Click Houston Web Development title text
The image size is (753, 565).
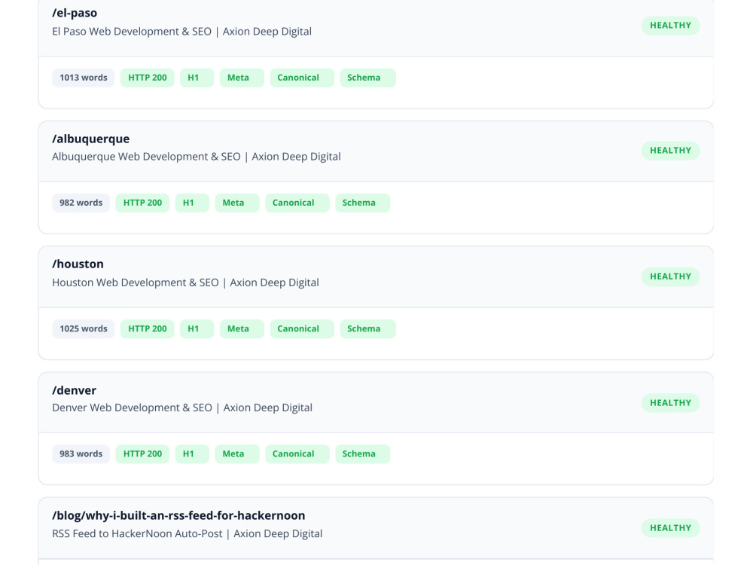coord(185,282)
